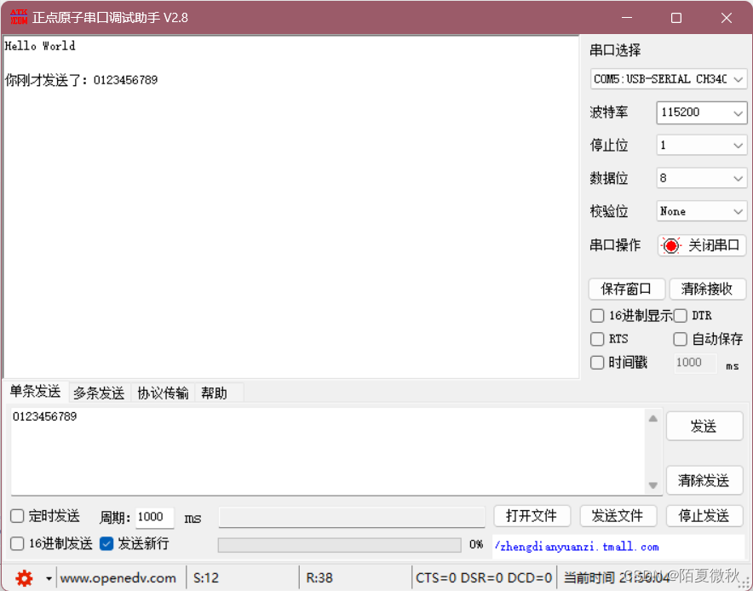Click the ATK logo in the title bar
Screen dimensions: 753x591
point(17,17)
